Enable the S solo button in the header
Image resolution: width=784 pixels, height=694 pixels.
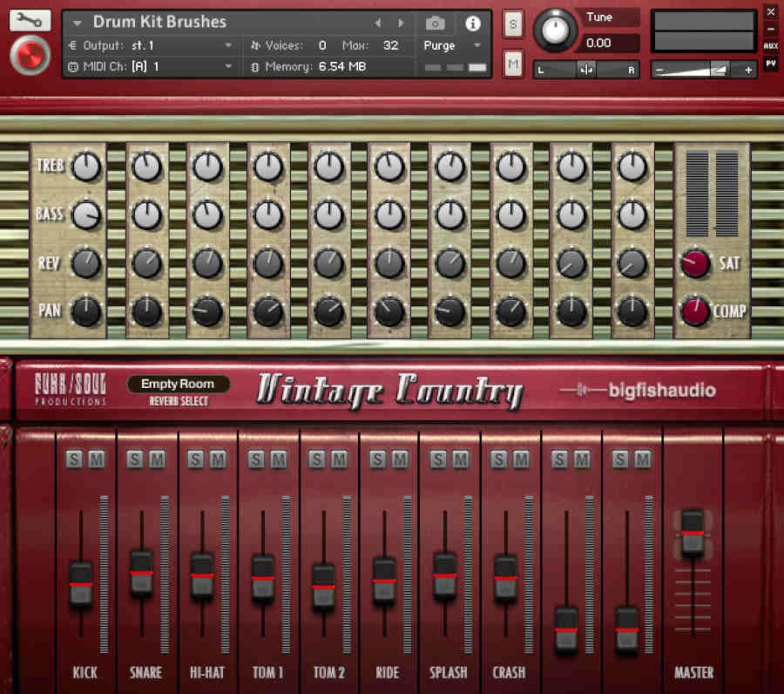(513, 24)
